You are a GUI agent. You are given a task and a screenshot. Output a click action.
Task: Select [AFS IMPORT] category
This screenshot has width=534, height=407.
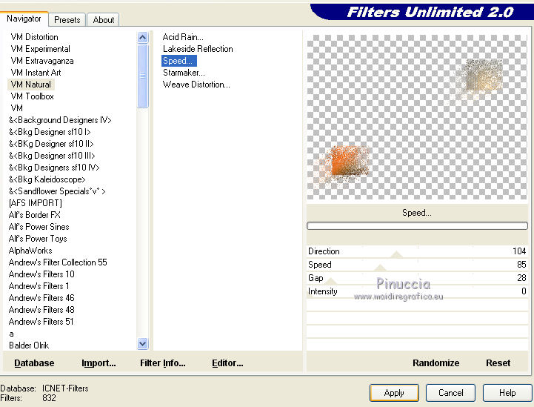click(x=36, y=203)
